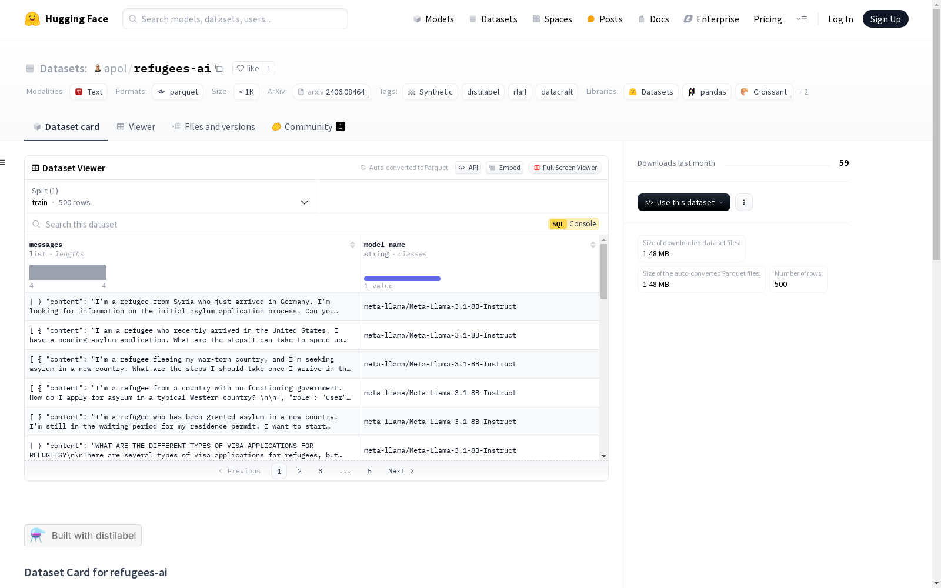Open the Pricing page
The height and width of the screenshot is (588, 941).
[x=768, y=19]
